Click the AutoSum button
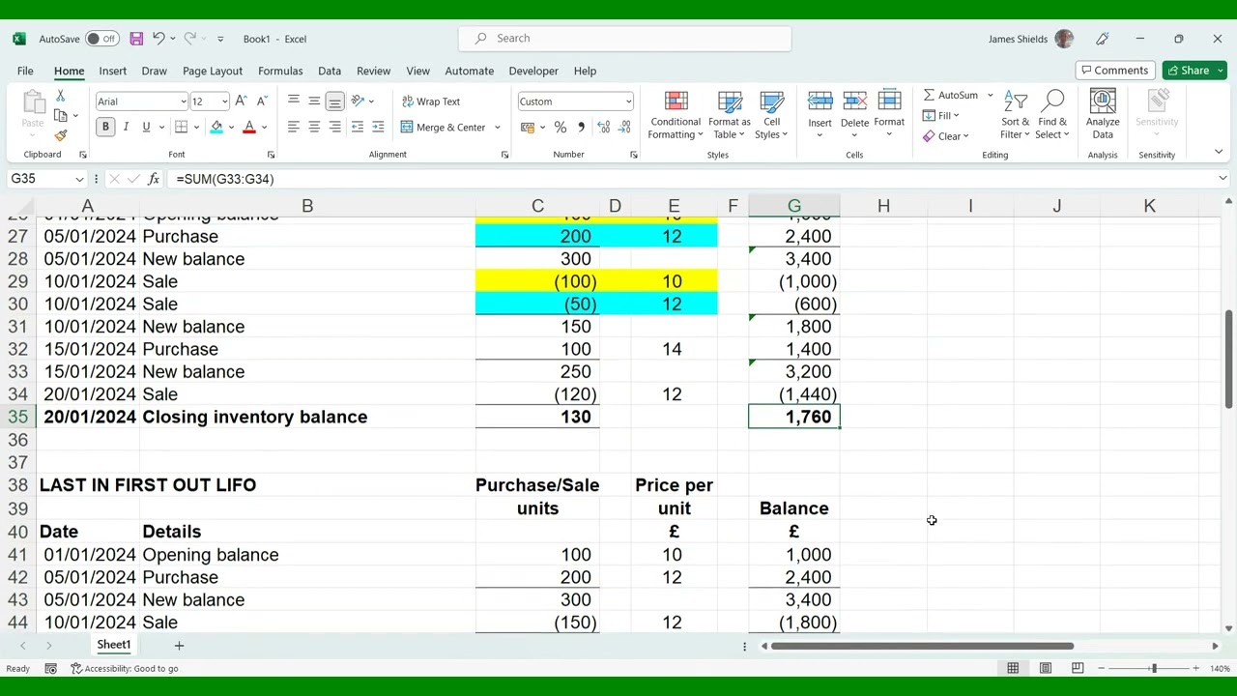 click(x=950, y=95)
